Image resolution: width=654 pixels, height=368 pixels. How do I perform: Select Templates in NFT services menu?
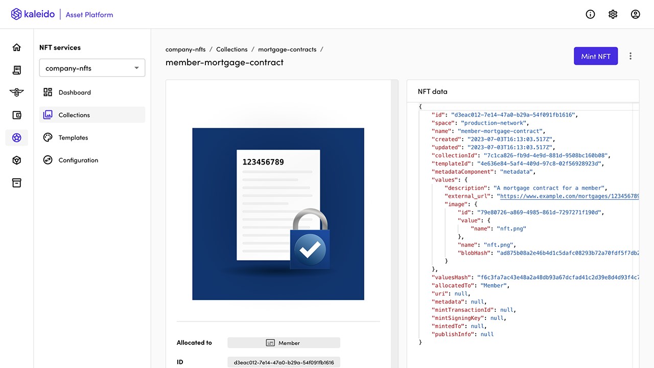coord(92,137)
